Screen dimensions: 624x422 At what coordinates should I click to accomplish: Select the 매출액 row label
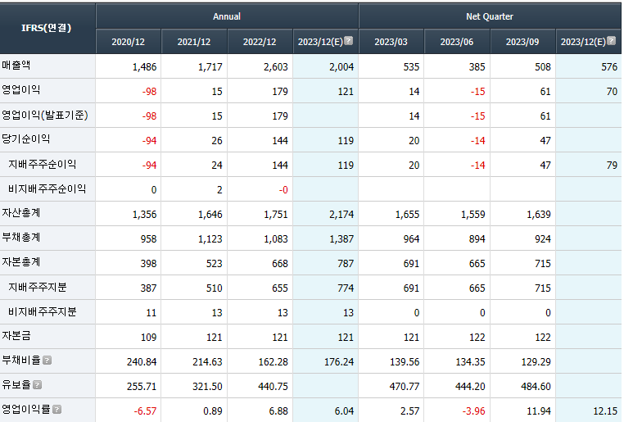coord(16,66)
